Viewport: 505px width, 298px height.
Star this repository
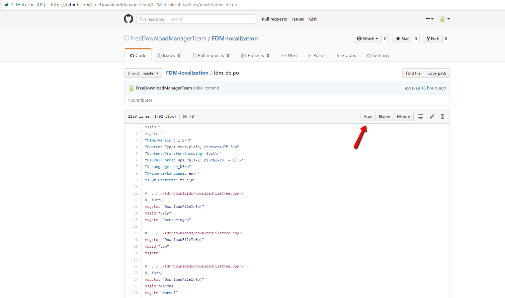(402, 38)
